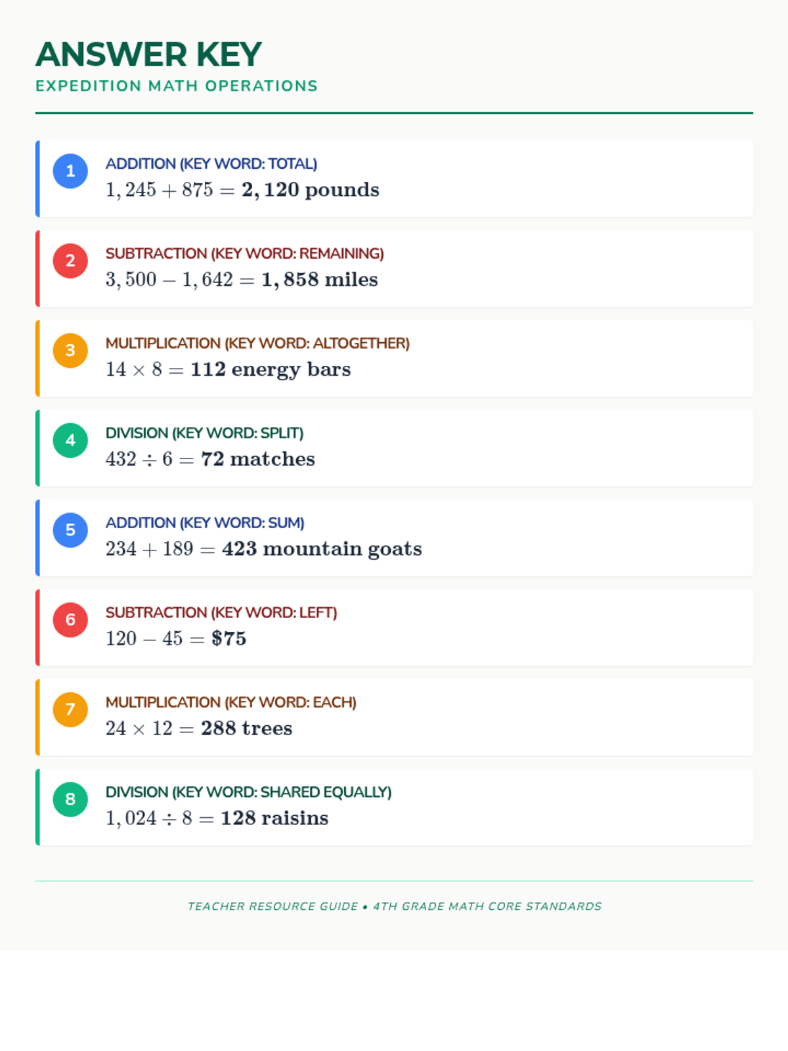
Task: Click the blue number 1 badge
Action: [x=70, y=171]
